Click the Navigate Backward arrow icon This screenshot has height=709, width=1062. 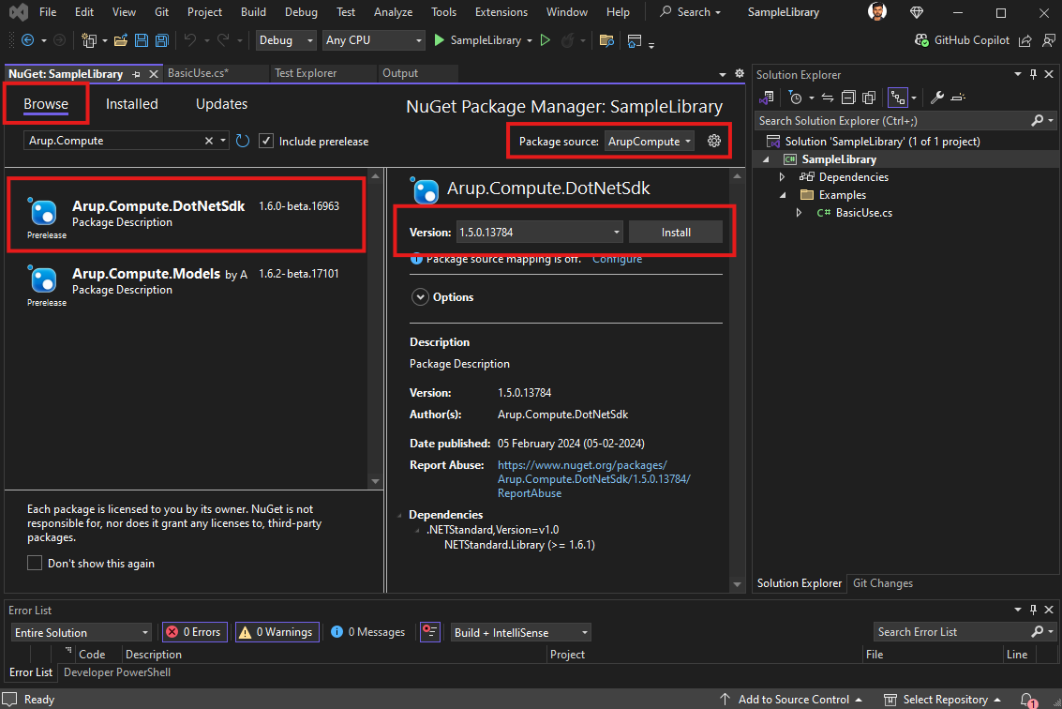pos(28,40)
